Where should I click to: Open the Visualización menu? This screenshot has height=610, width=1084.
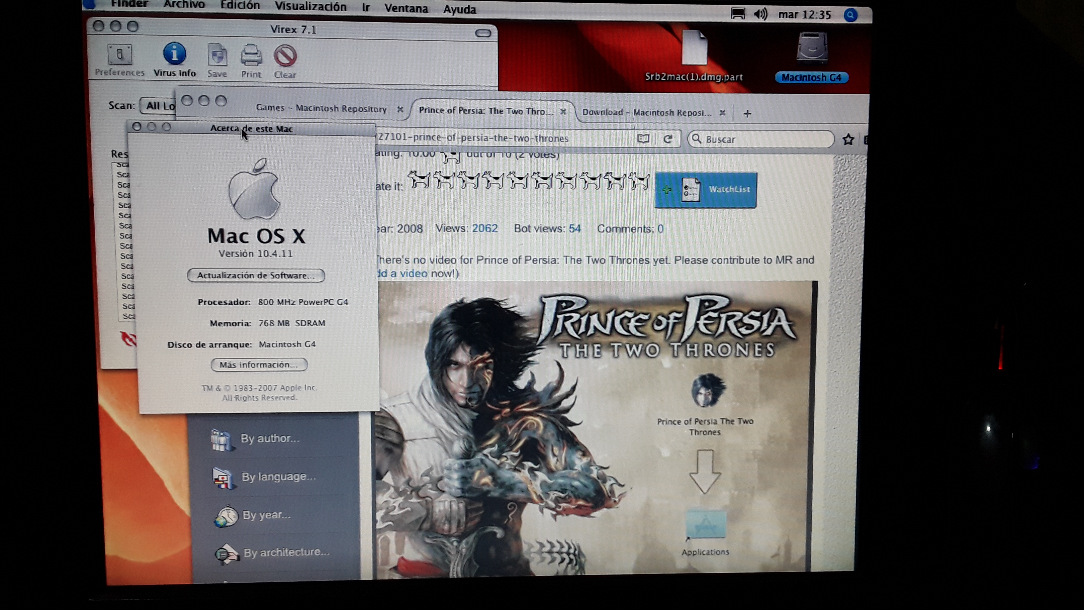(311, 7)
